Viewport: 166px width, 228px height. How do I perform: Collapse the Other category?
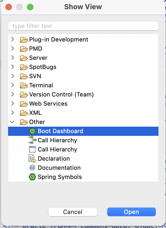(x=12, y=122)
